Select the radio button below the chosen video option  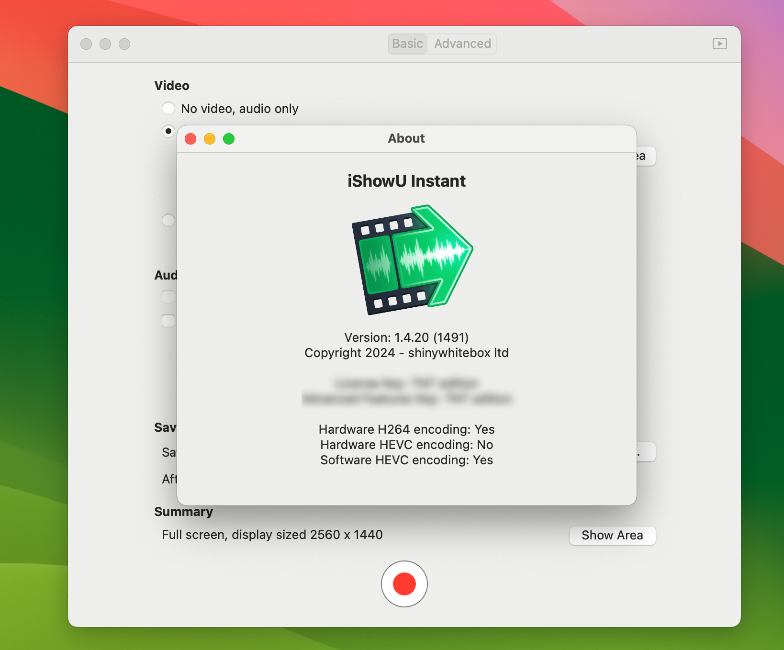point(168,220)
